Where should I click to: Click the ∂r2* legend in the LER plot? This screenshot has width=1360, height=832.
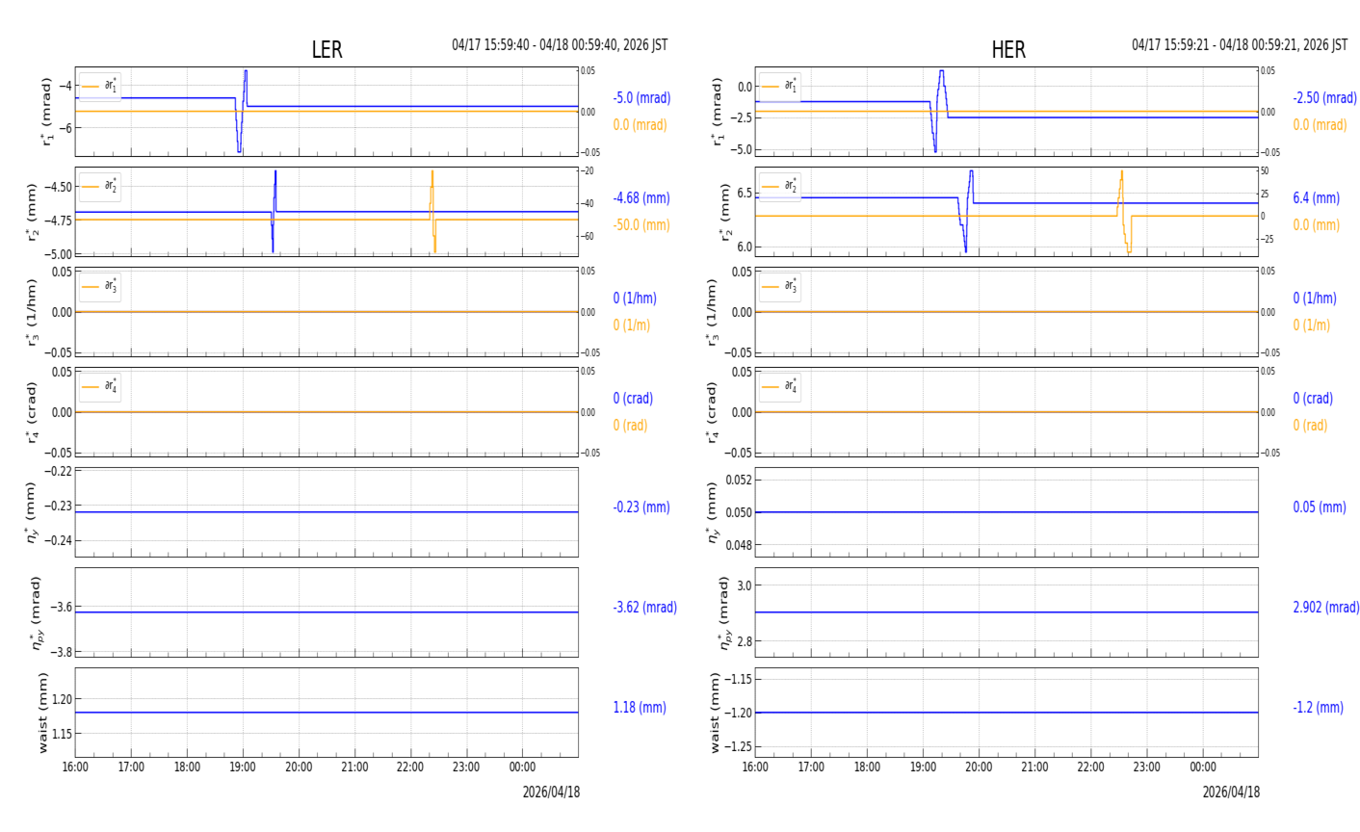pos(100,186)
